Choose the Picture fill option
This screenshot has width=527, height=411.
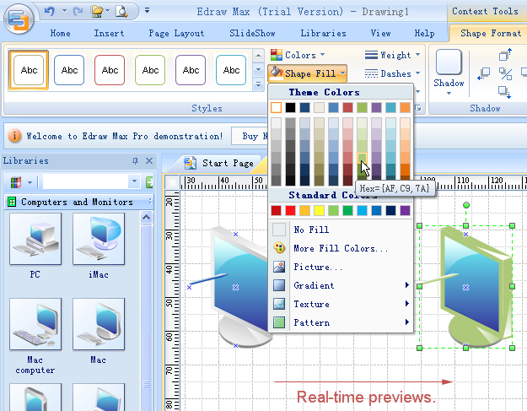point(341,267)
